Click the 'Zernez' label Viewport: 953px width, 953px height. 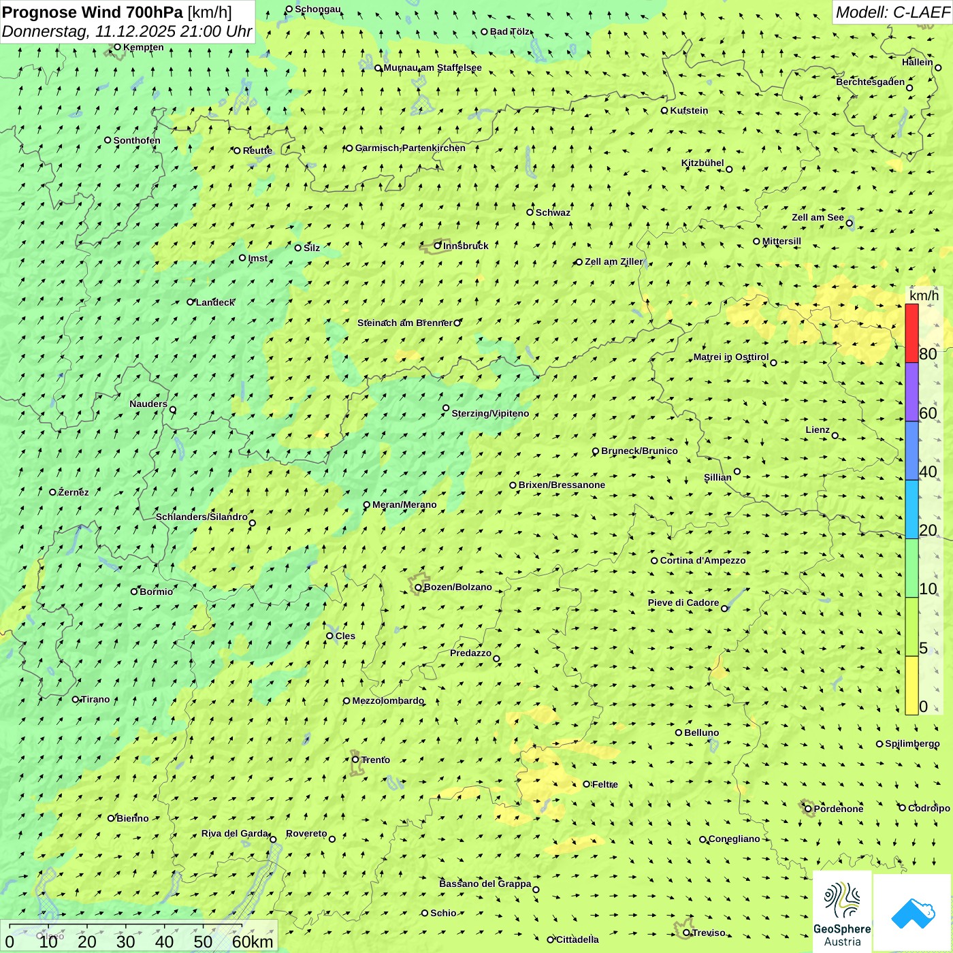[74, 492]
